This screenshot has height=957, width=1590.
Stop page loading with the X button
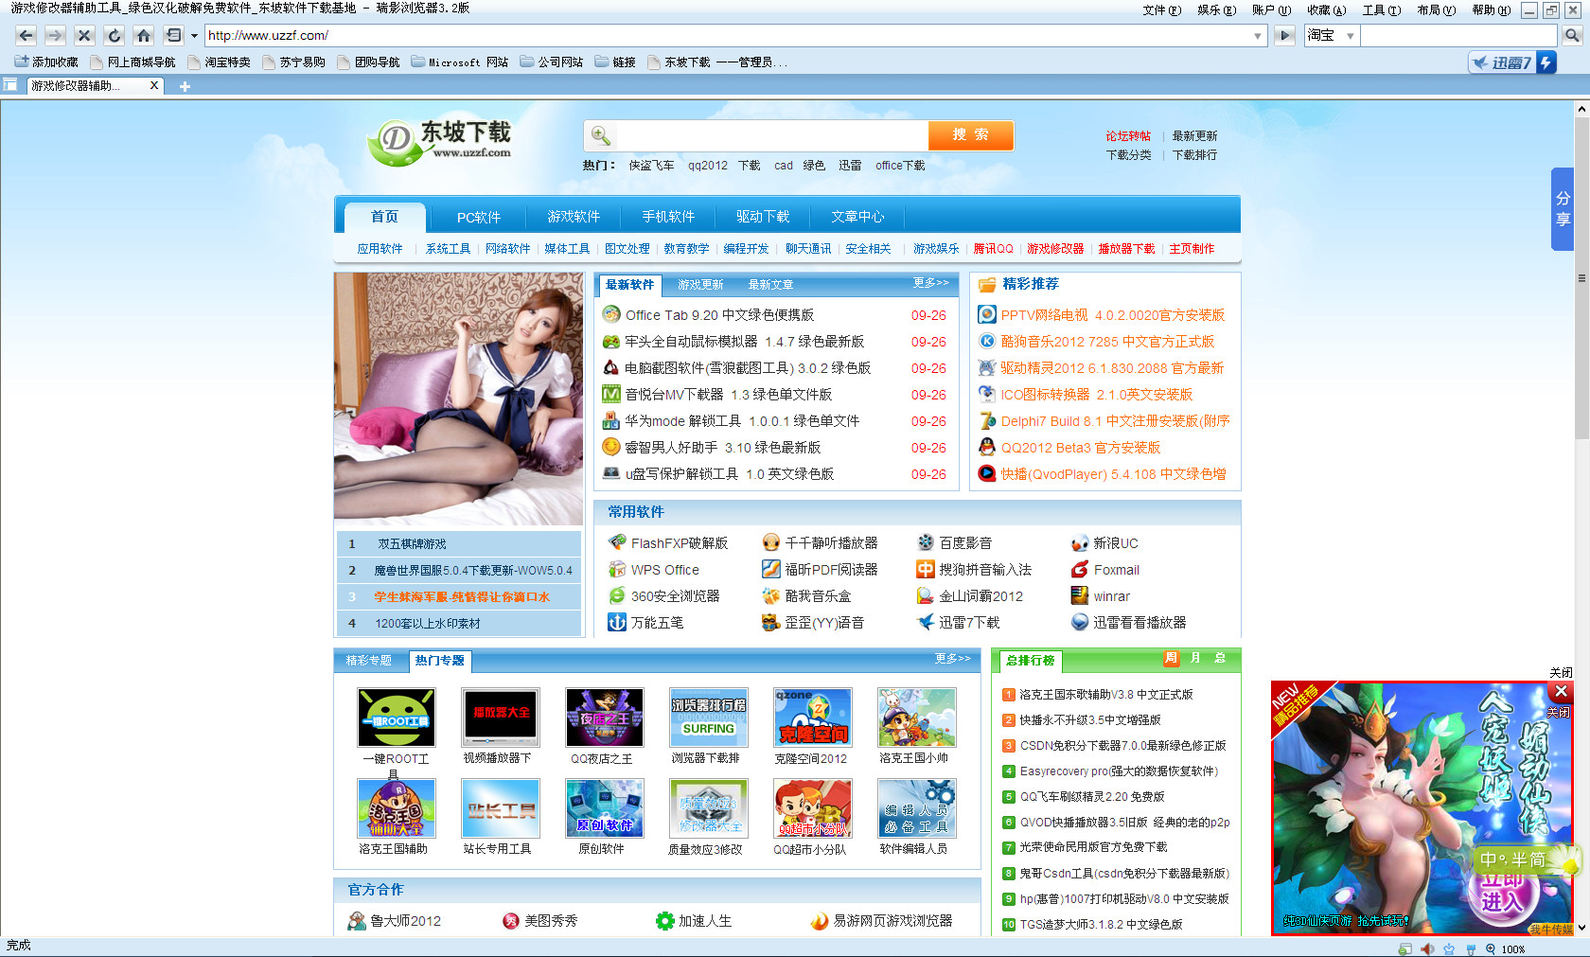coord(85,35)
